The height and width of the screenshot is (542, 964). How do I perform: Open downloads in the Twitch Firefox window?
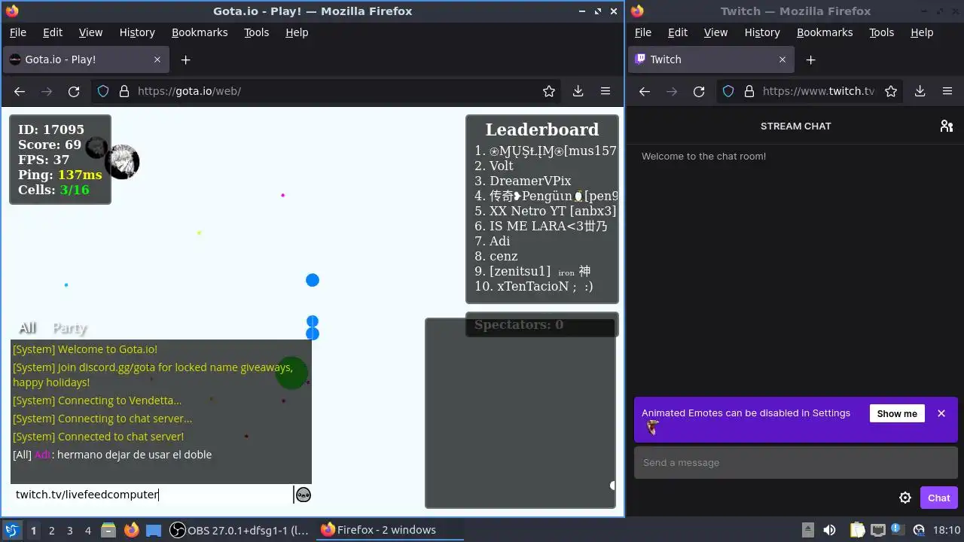(920, 91)
